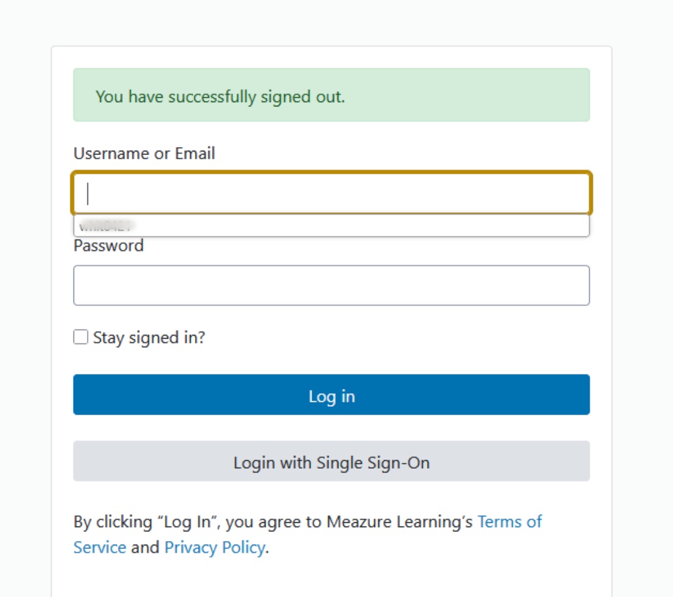Screen dimensions: 673x597
Task: Click the "Stay signed in?" label text
Action: coord(149,338)
